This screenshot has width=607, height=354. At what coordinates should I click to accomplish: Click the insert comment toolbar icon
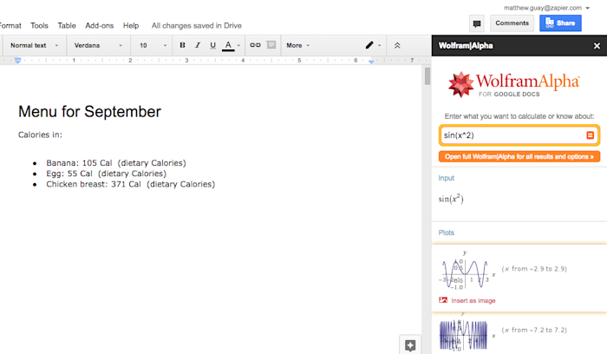coord(271,45)
